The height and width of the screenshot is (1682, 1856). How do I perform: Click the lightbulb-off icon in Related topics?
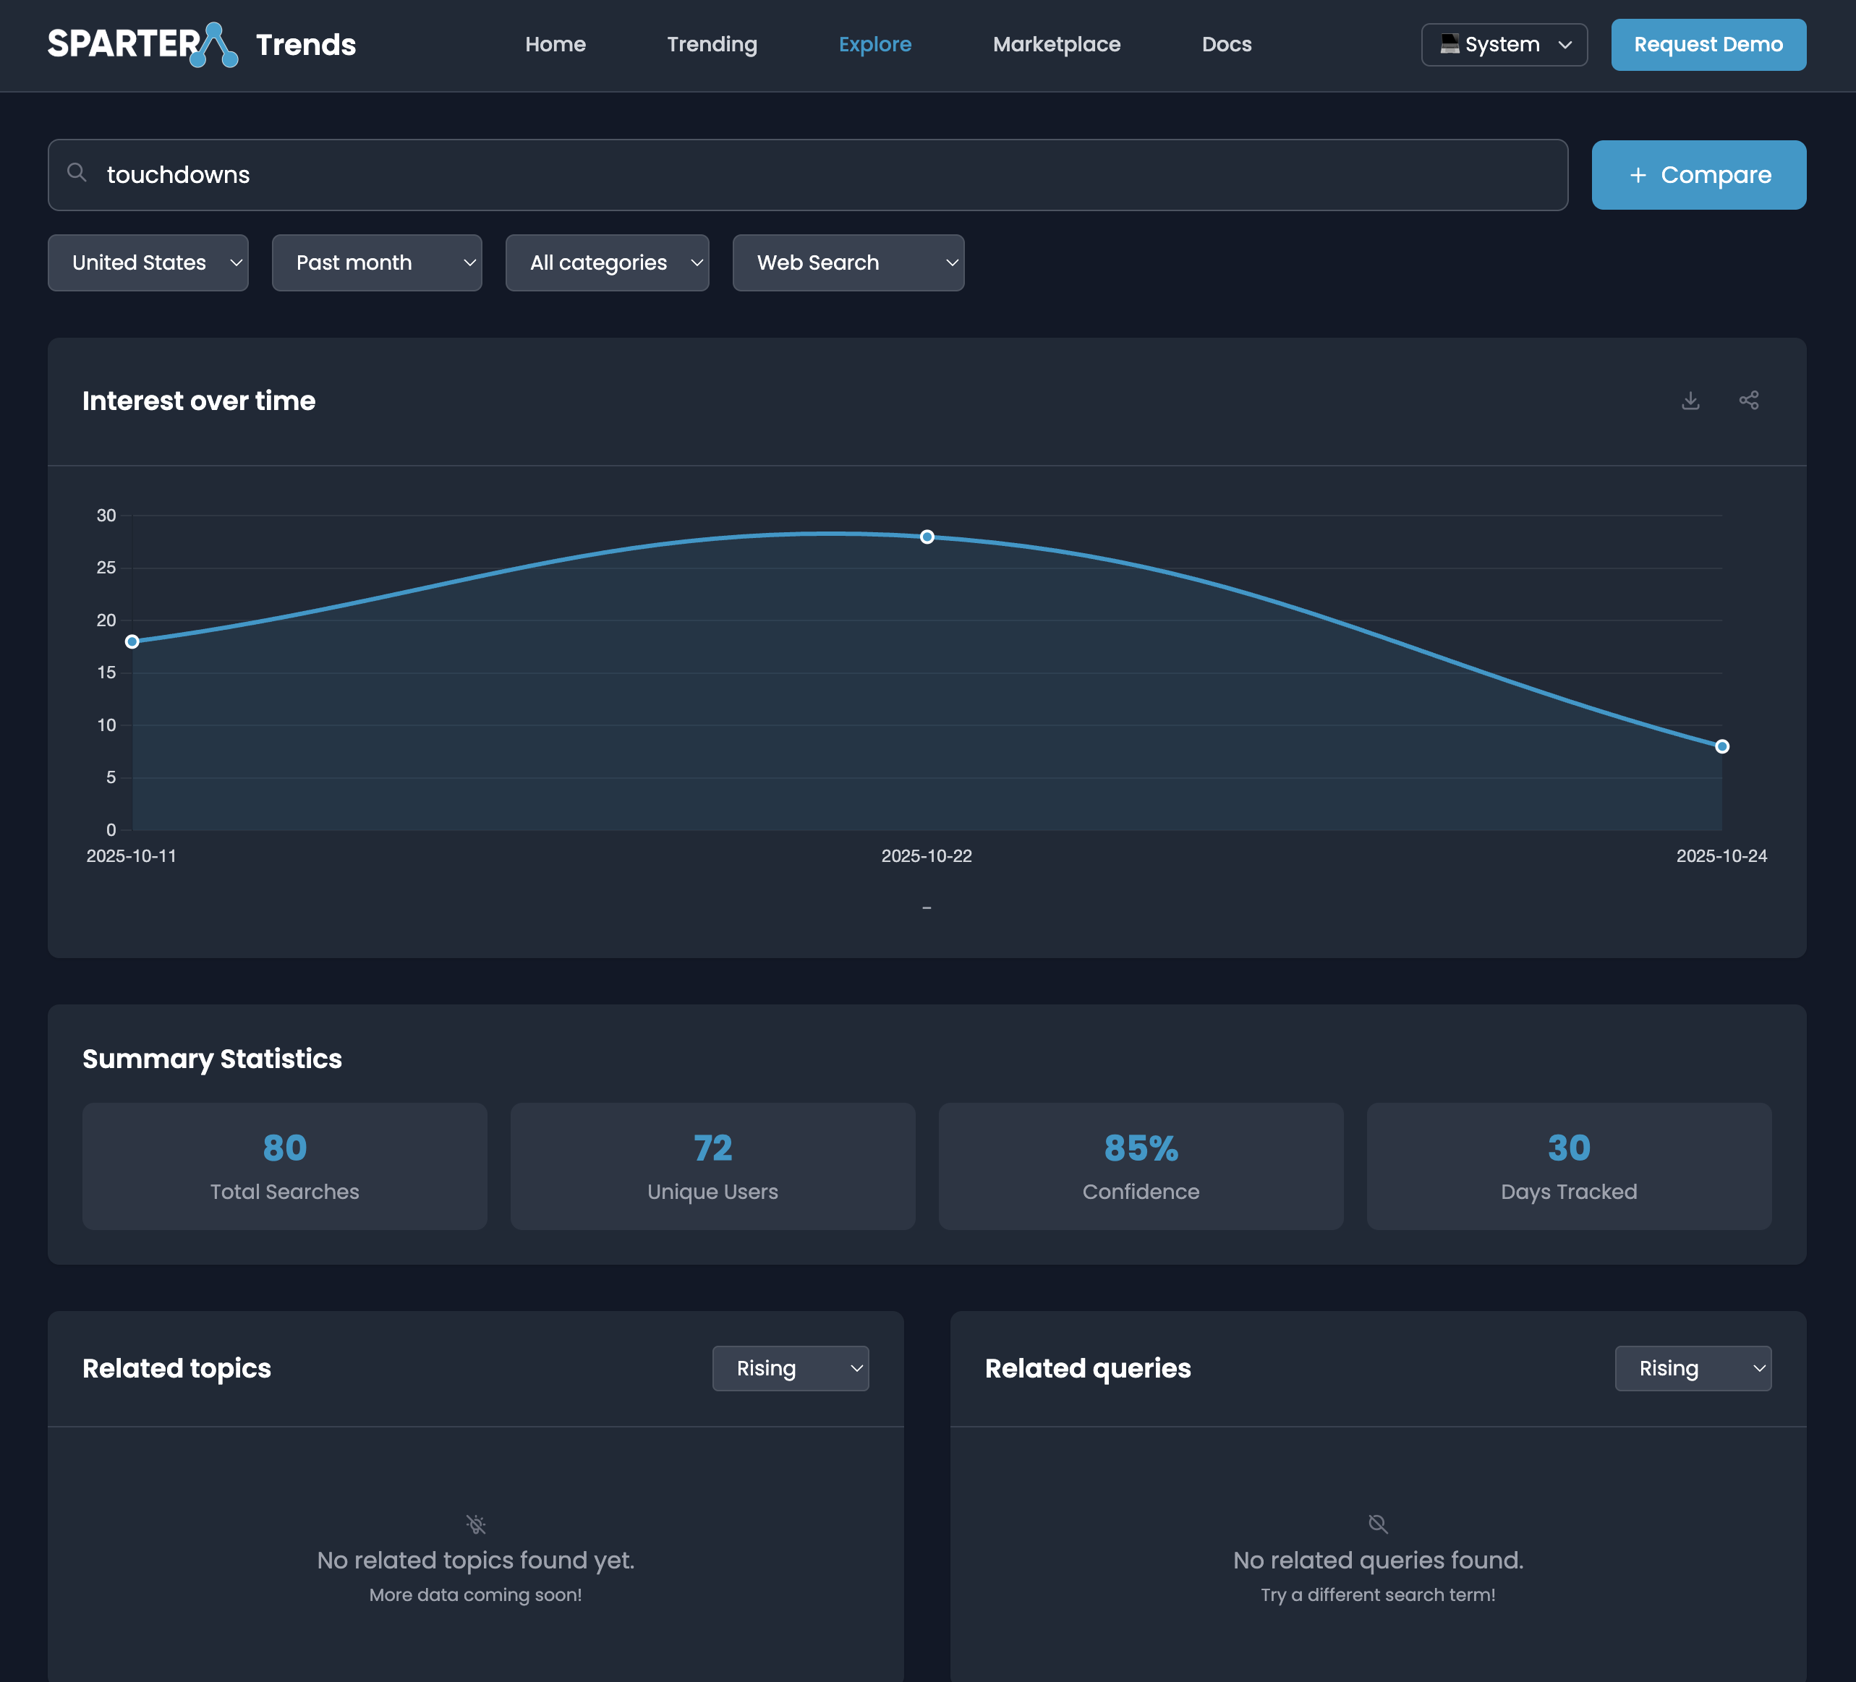coord(476,1524)
